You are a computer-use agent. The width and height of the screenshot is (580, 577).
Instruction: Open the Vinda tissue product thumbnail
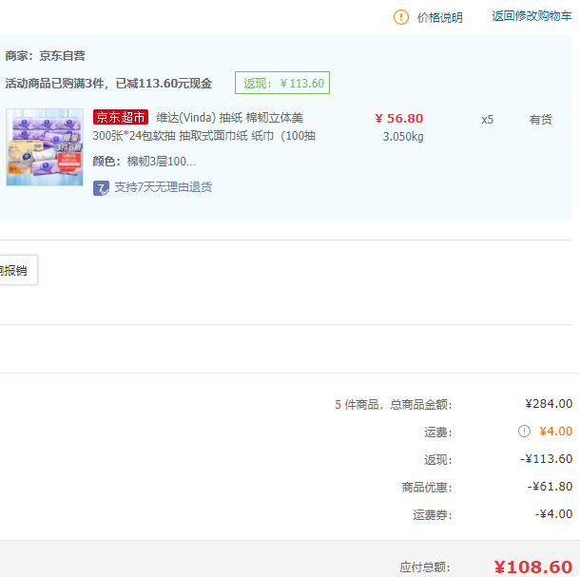[x=45, y=146]
